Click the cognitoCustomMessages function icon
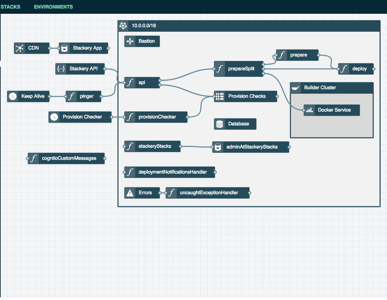Screen dimensions: 387x300 coord(33,158)
